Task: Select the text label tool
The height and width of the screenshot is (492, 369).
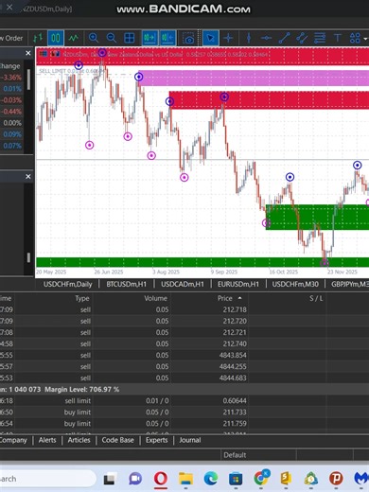Action: pyautogui.click(x=338, y=38)
